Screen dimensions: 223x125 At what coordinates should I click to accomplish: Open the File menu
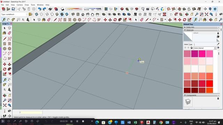(x=2, y=5)
